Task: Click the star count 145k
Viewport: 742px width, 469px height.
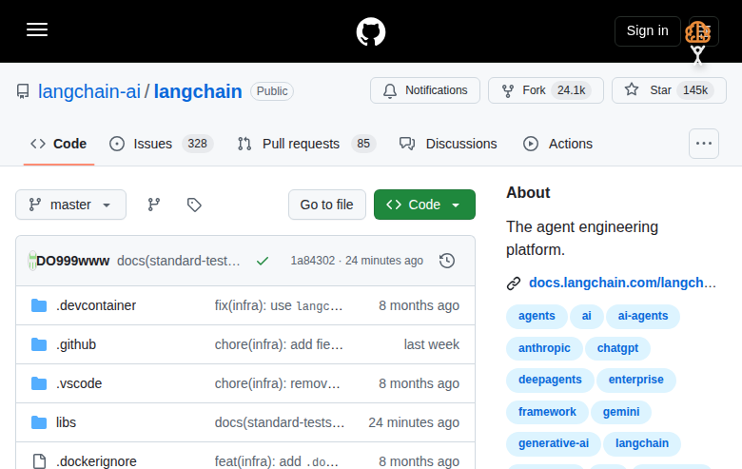Action: click(695, 90)
